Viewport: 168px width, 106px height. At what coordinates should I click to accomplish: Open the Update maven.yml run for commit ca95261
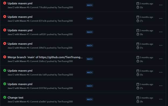20,30
